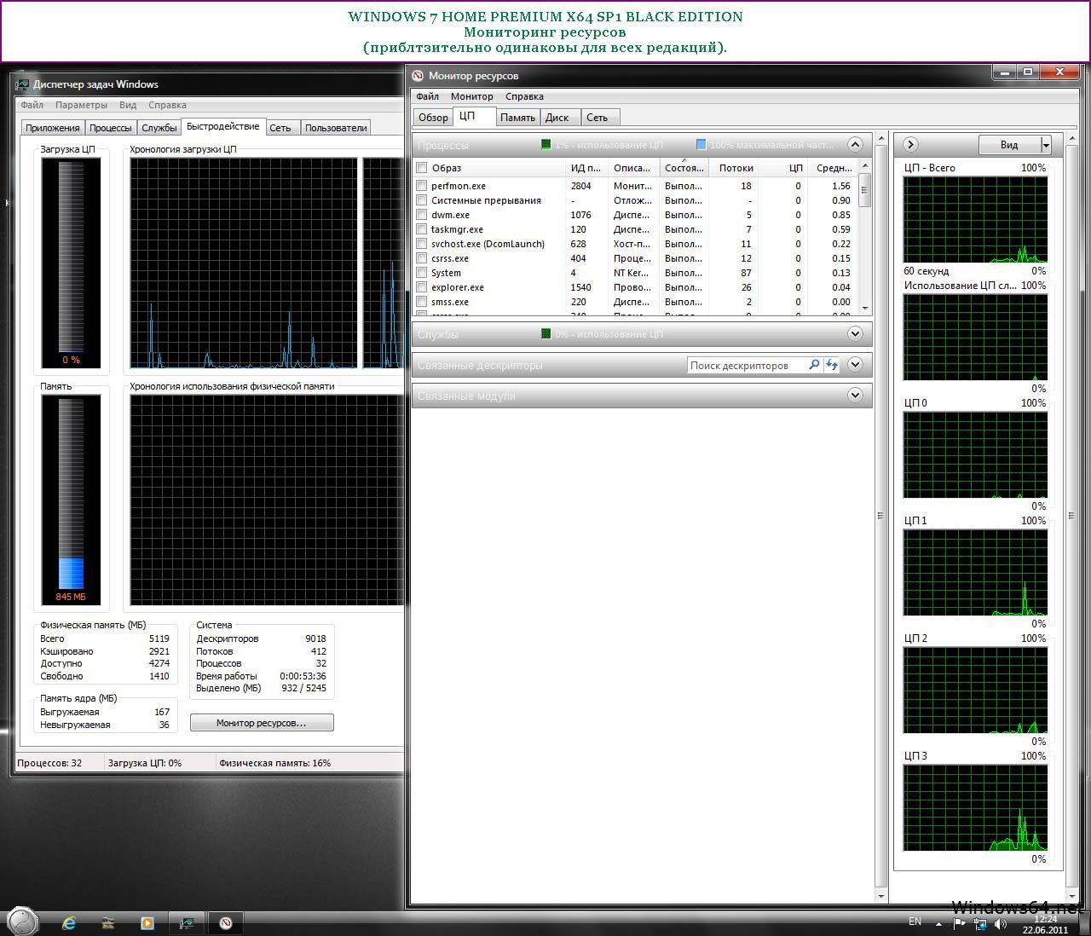The image size is (1091, 936).
Task: Open Файл menu in Task Manager
Action: tap(32, 105)
